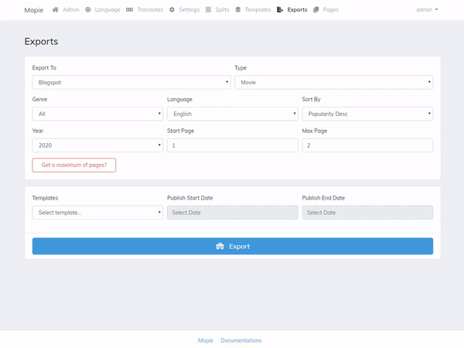
Task: Click the Translates icon in navbar
Action: 130,10
